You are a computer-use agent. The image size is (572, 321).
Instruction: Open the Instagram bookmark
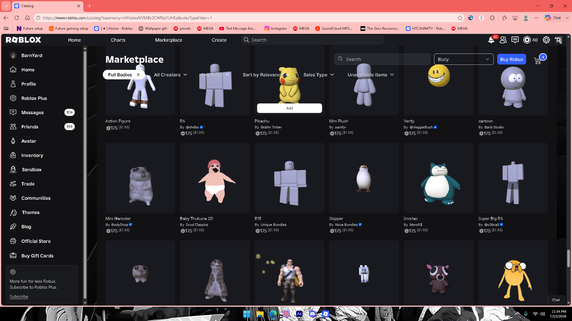click(276, 29)
